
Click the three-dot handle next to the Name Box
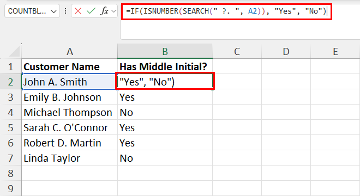(65, 11)
